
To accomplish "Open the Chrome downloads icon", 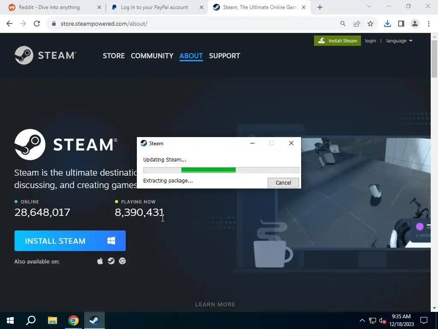I will pyautogui.click(x=388, y=24).
